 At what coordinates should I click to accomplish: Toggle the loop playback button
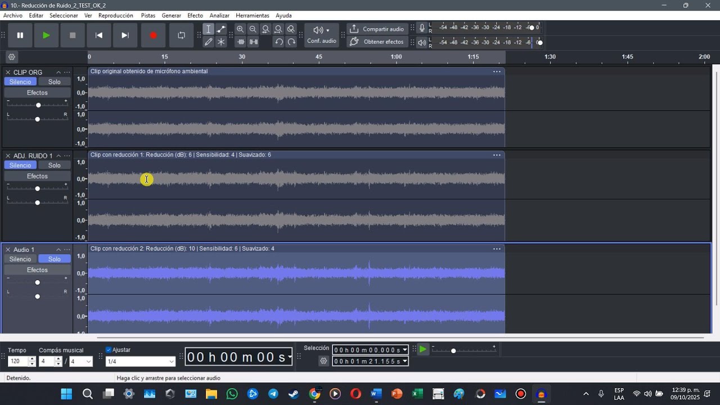tap(181, 35)
